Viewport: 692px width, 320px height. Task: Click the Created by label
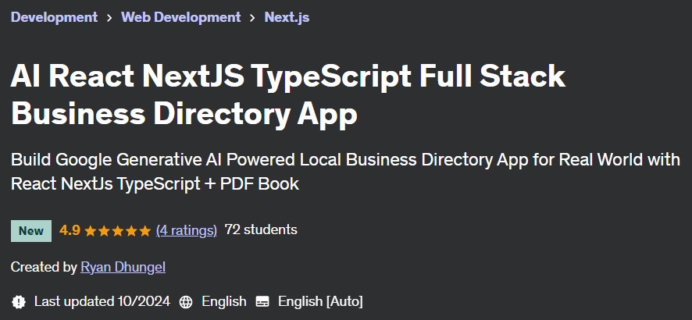tap(44, 267)
